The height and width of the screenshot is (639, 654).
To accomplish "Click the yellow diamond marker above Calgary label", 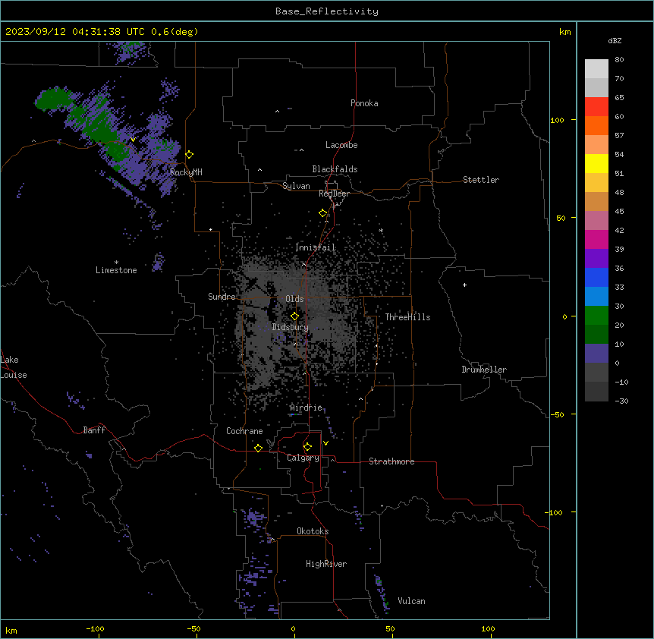I will click(x=307, y=447).
